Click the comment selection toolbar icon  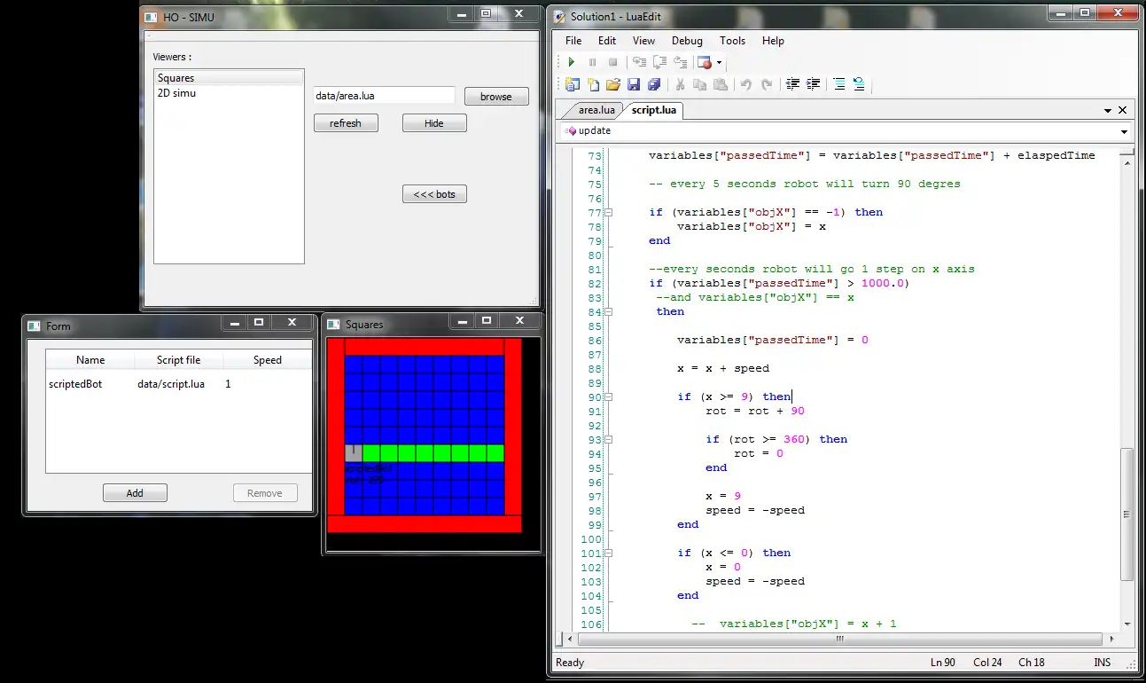point(838,85)
